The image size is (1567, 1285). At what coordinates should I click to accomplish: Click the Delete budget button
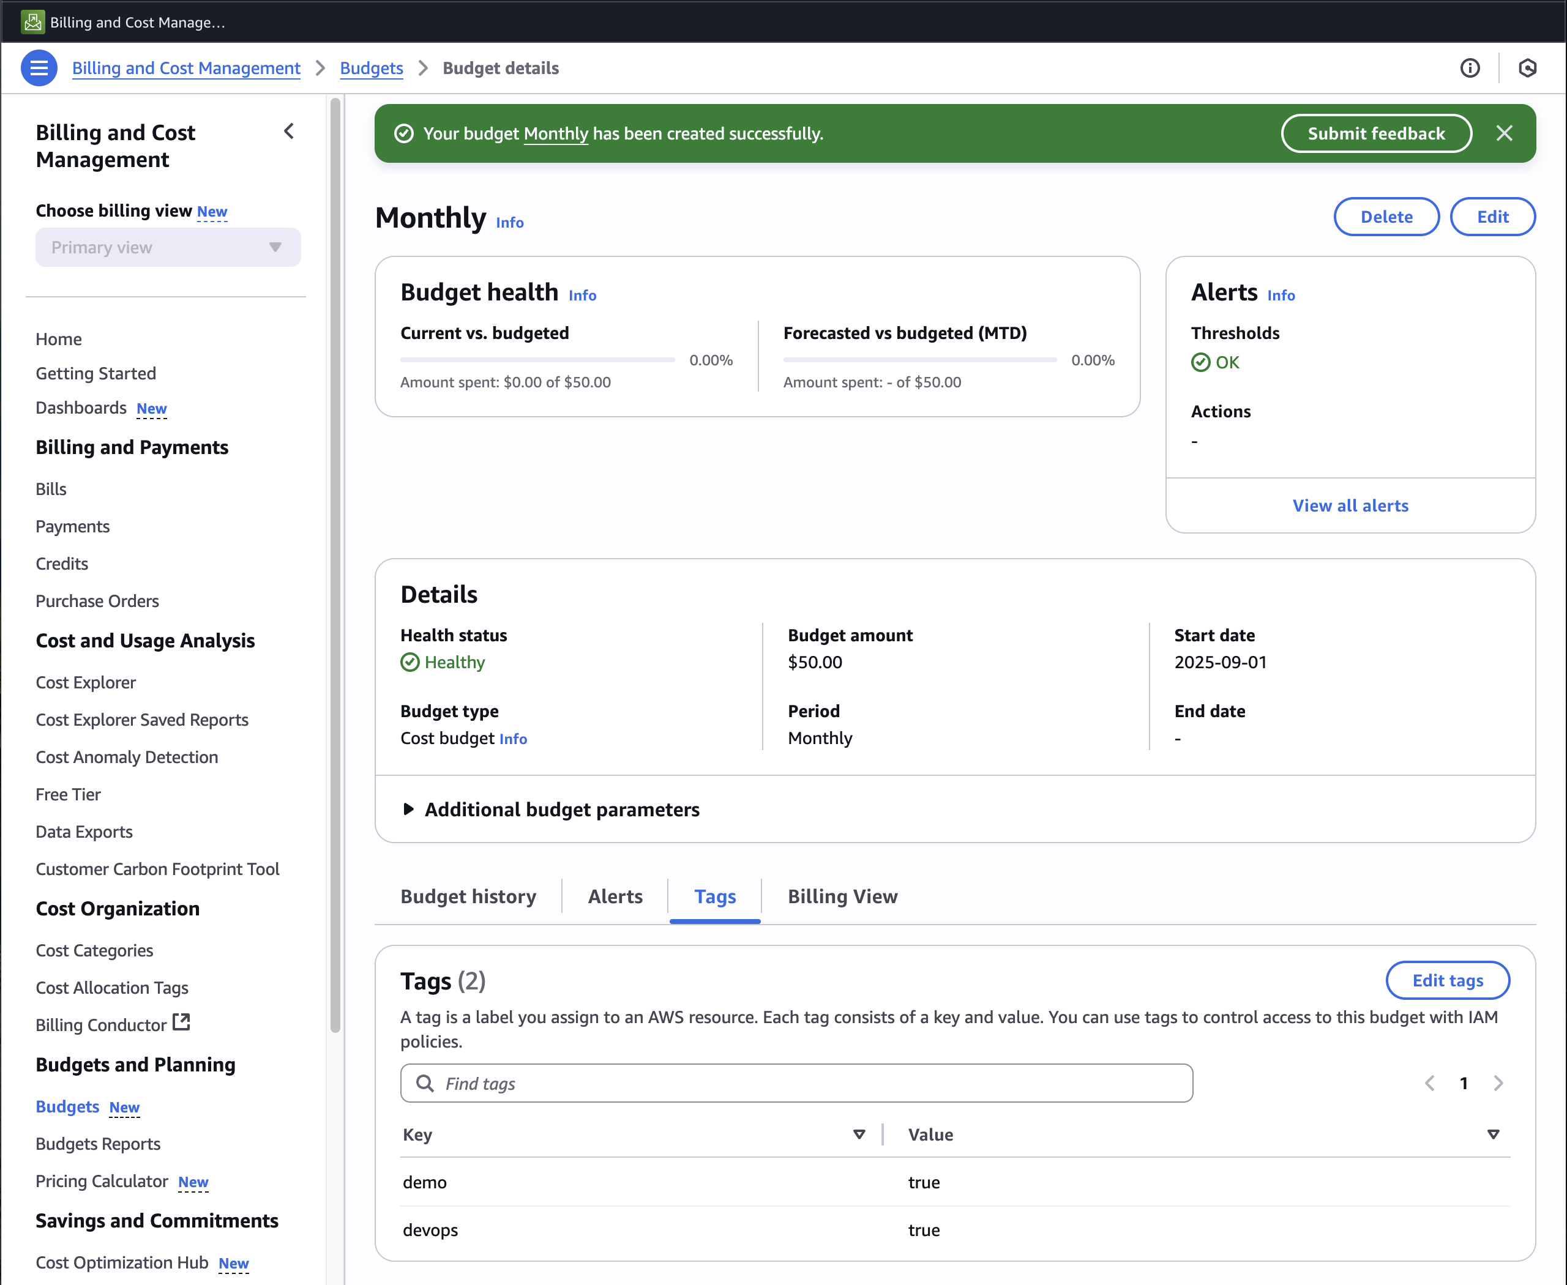point(1386,217)
